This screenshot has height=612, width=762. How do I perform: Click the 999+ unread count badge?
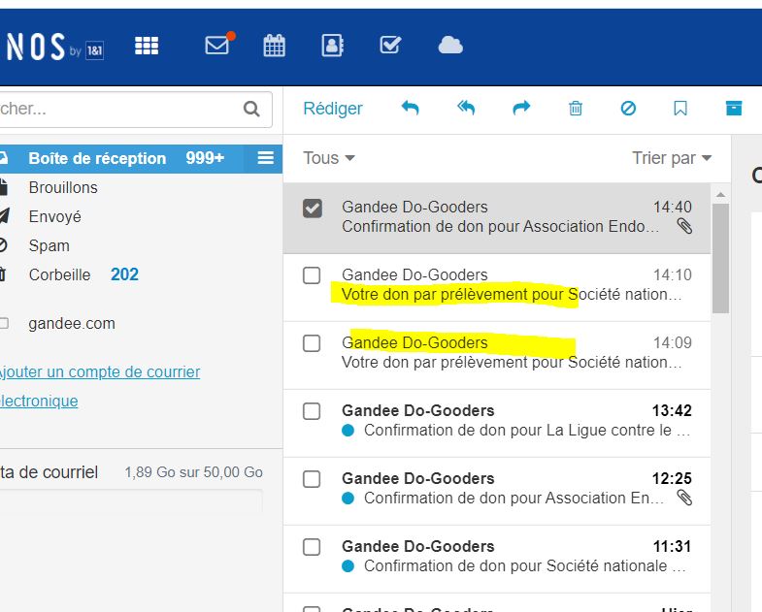(x=205, y=158)
